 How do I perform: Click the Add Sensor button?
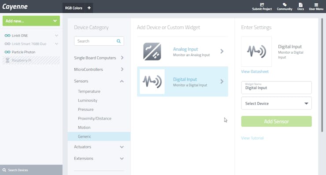tap(276, 121)
